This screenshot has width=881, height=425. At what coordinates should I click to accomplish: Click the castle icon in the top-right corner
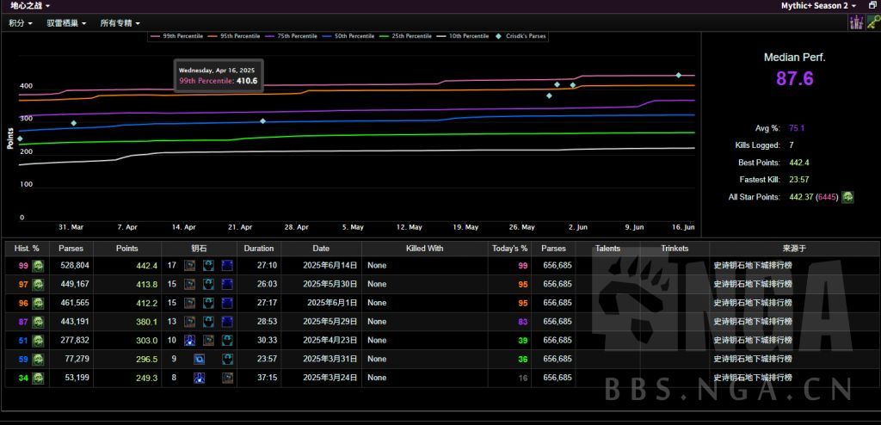tap(855, 23)
